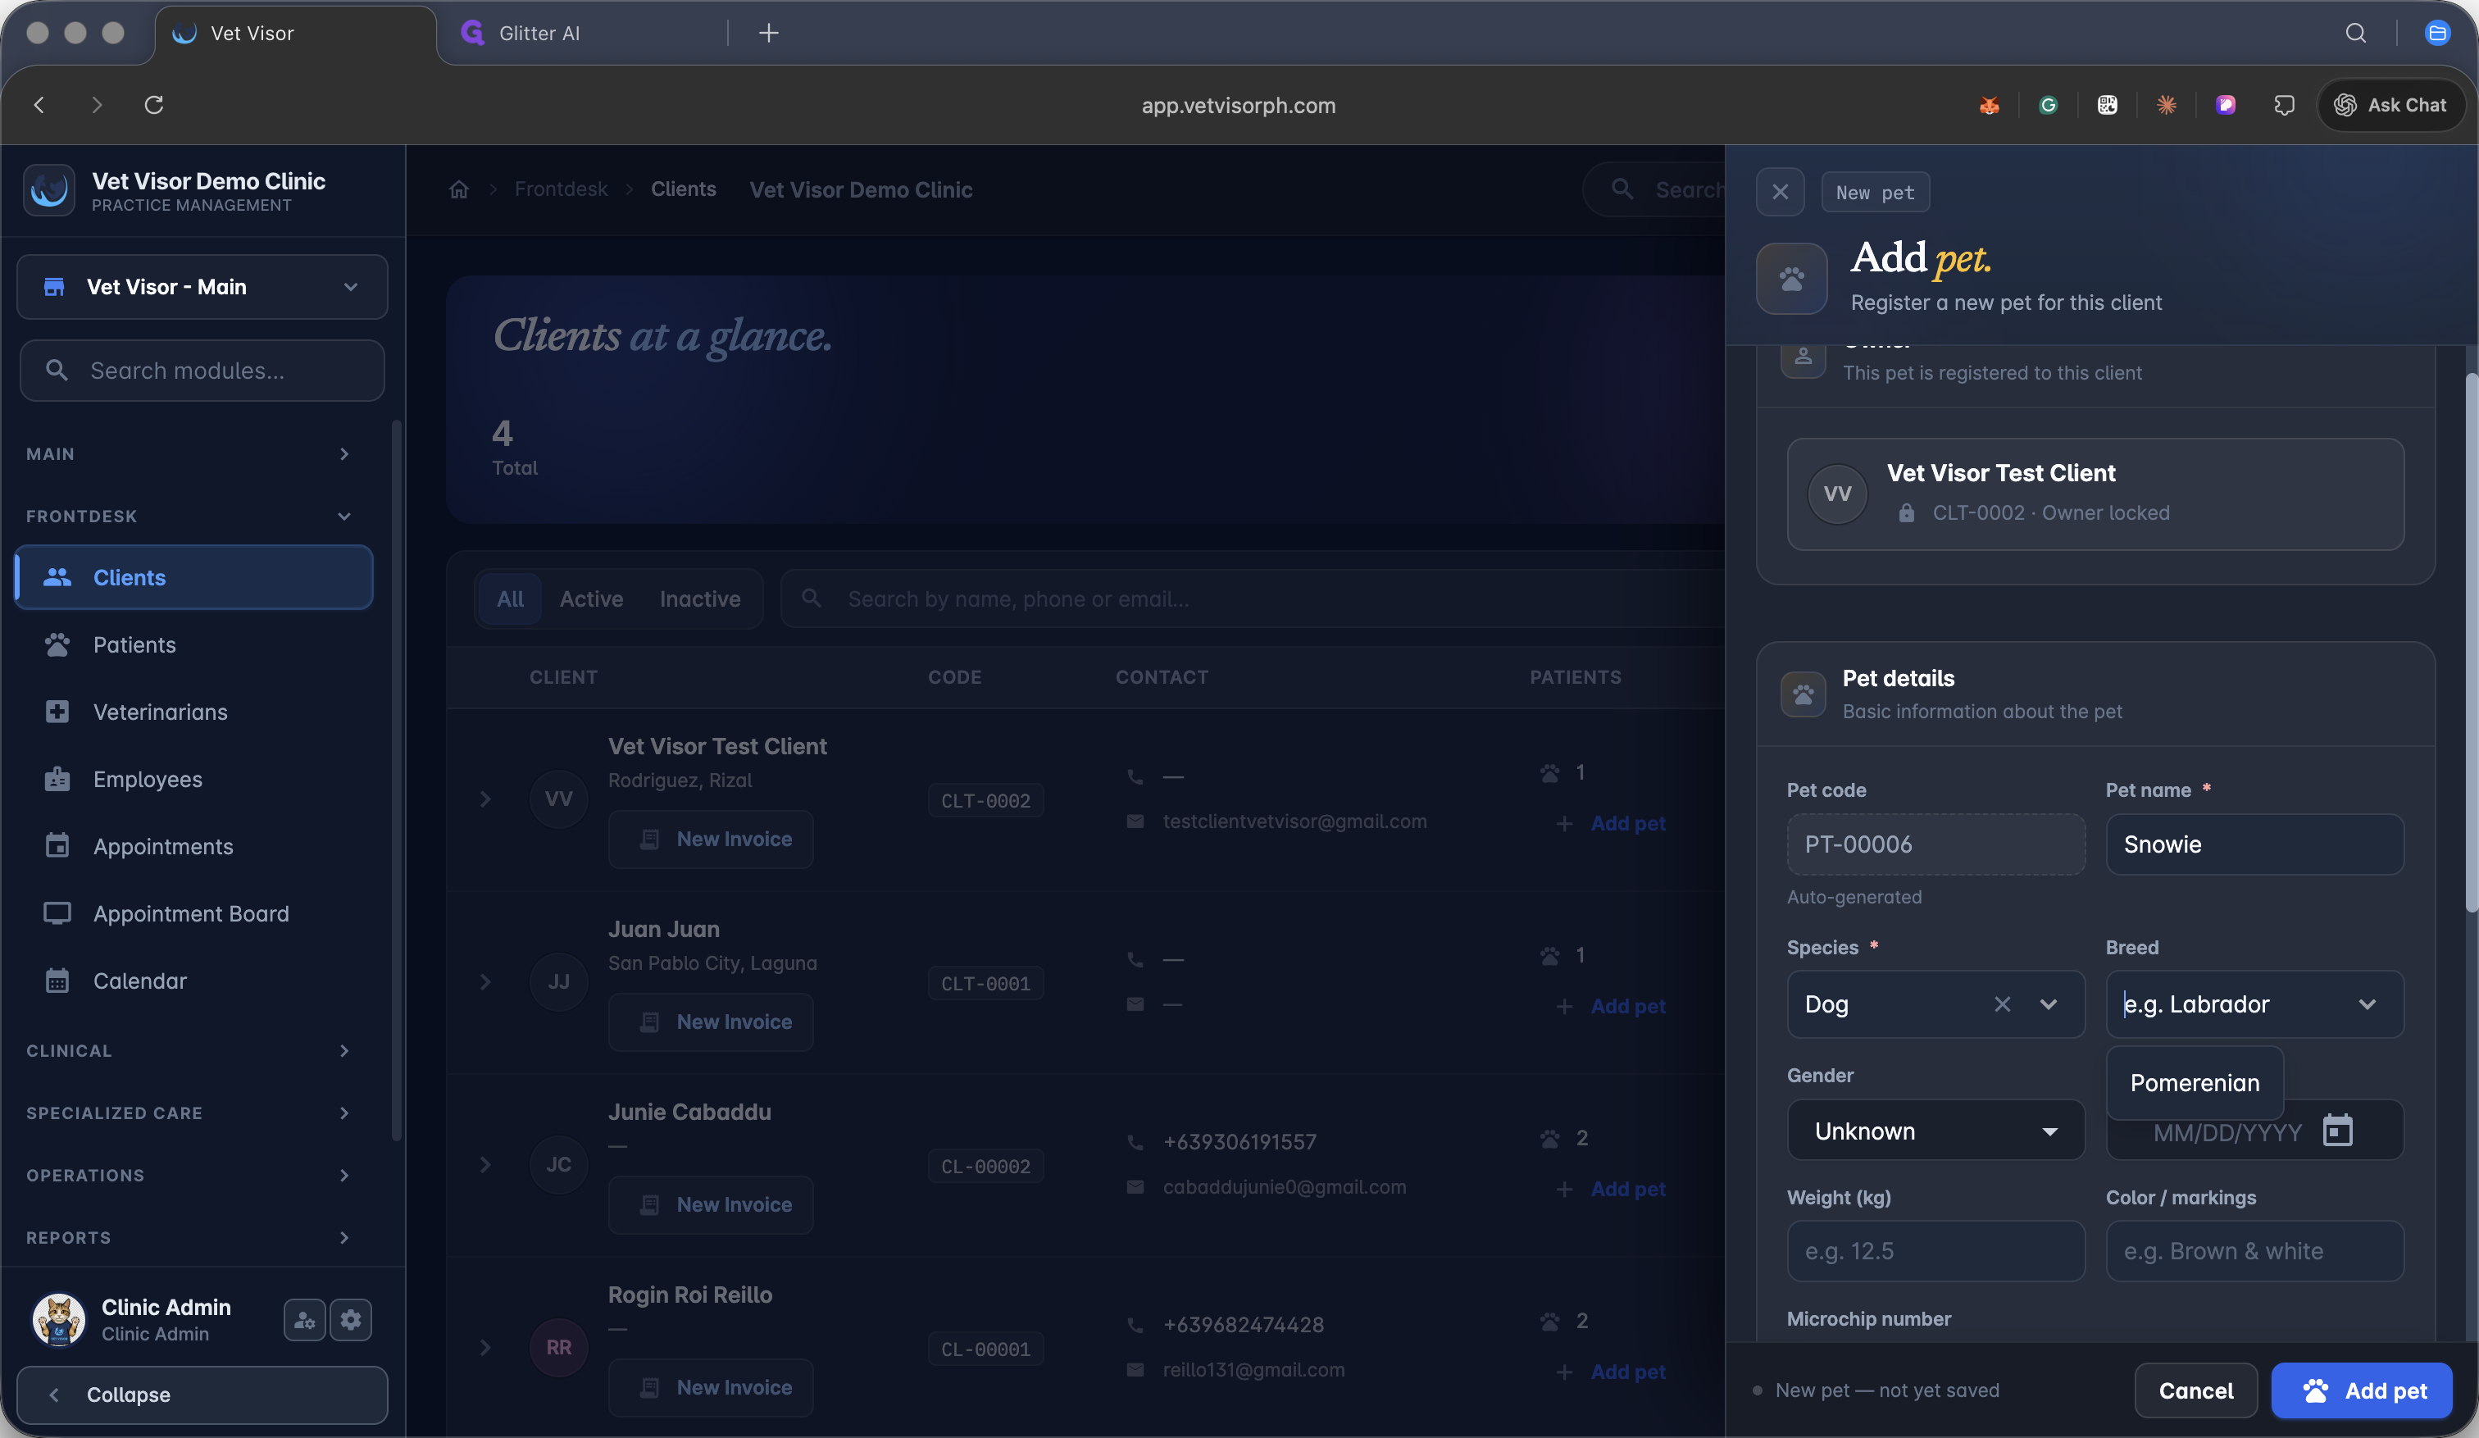Create New Invoice for Vet Visor Test Client
Screen dimensions: 2479x1438
[x=712, y=840]
